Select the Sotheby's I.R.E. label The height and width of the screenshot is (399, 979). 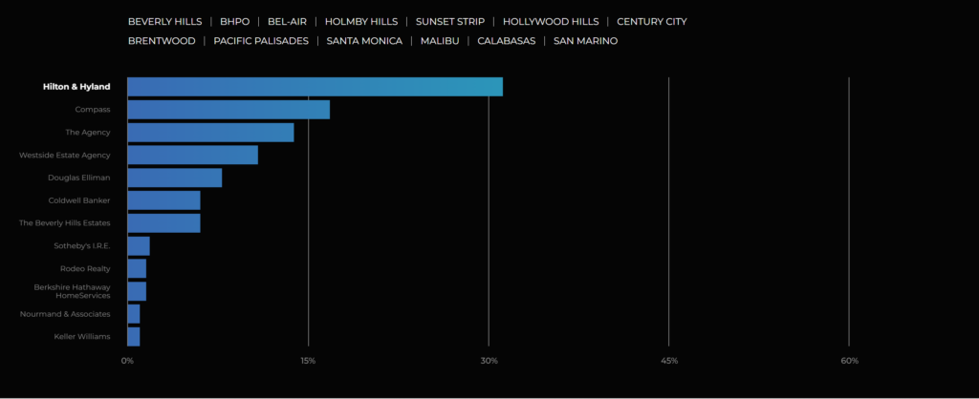82,245
